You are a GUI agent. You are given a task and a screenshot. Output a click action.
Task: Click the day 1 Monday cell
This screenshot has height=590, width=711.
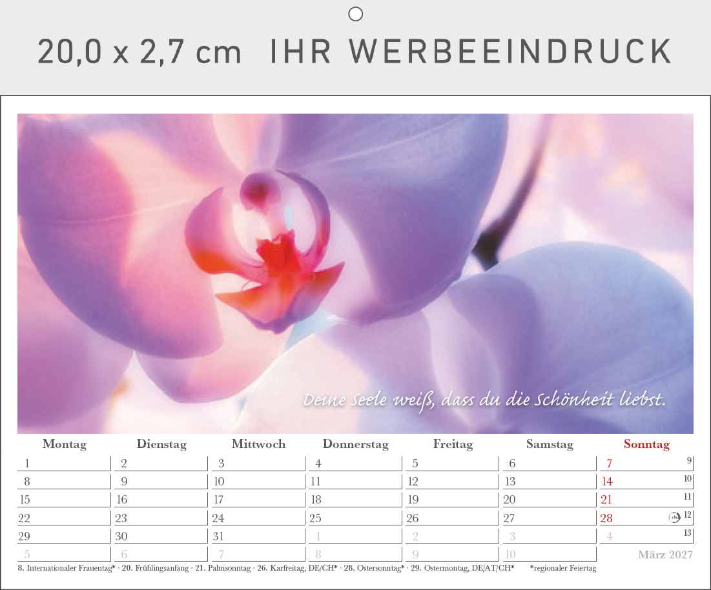[64, 463]
